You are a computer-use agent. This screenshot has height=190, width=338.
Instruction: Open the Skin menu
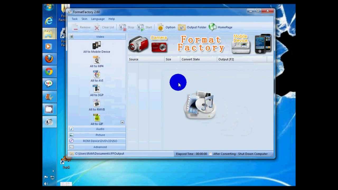tap(84, 19)
